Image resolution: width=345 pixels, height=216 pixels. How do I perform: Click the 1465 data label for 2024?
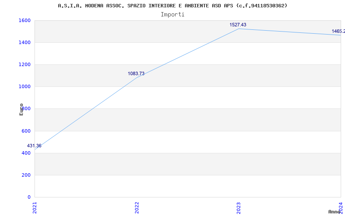tap(339, 31)
